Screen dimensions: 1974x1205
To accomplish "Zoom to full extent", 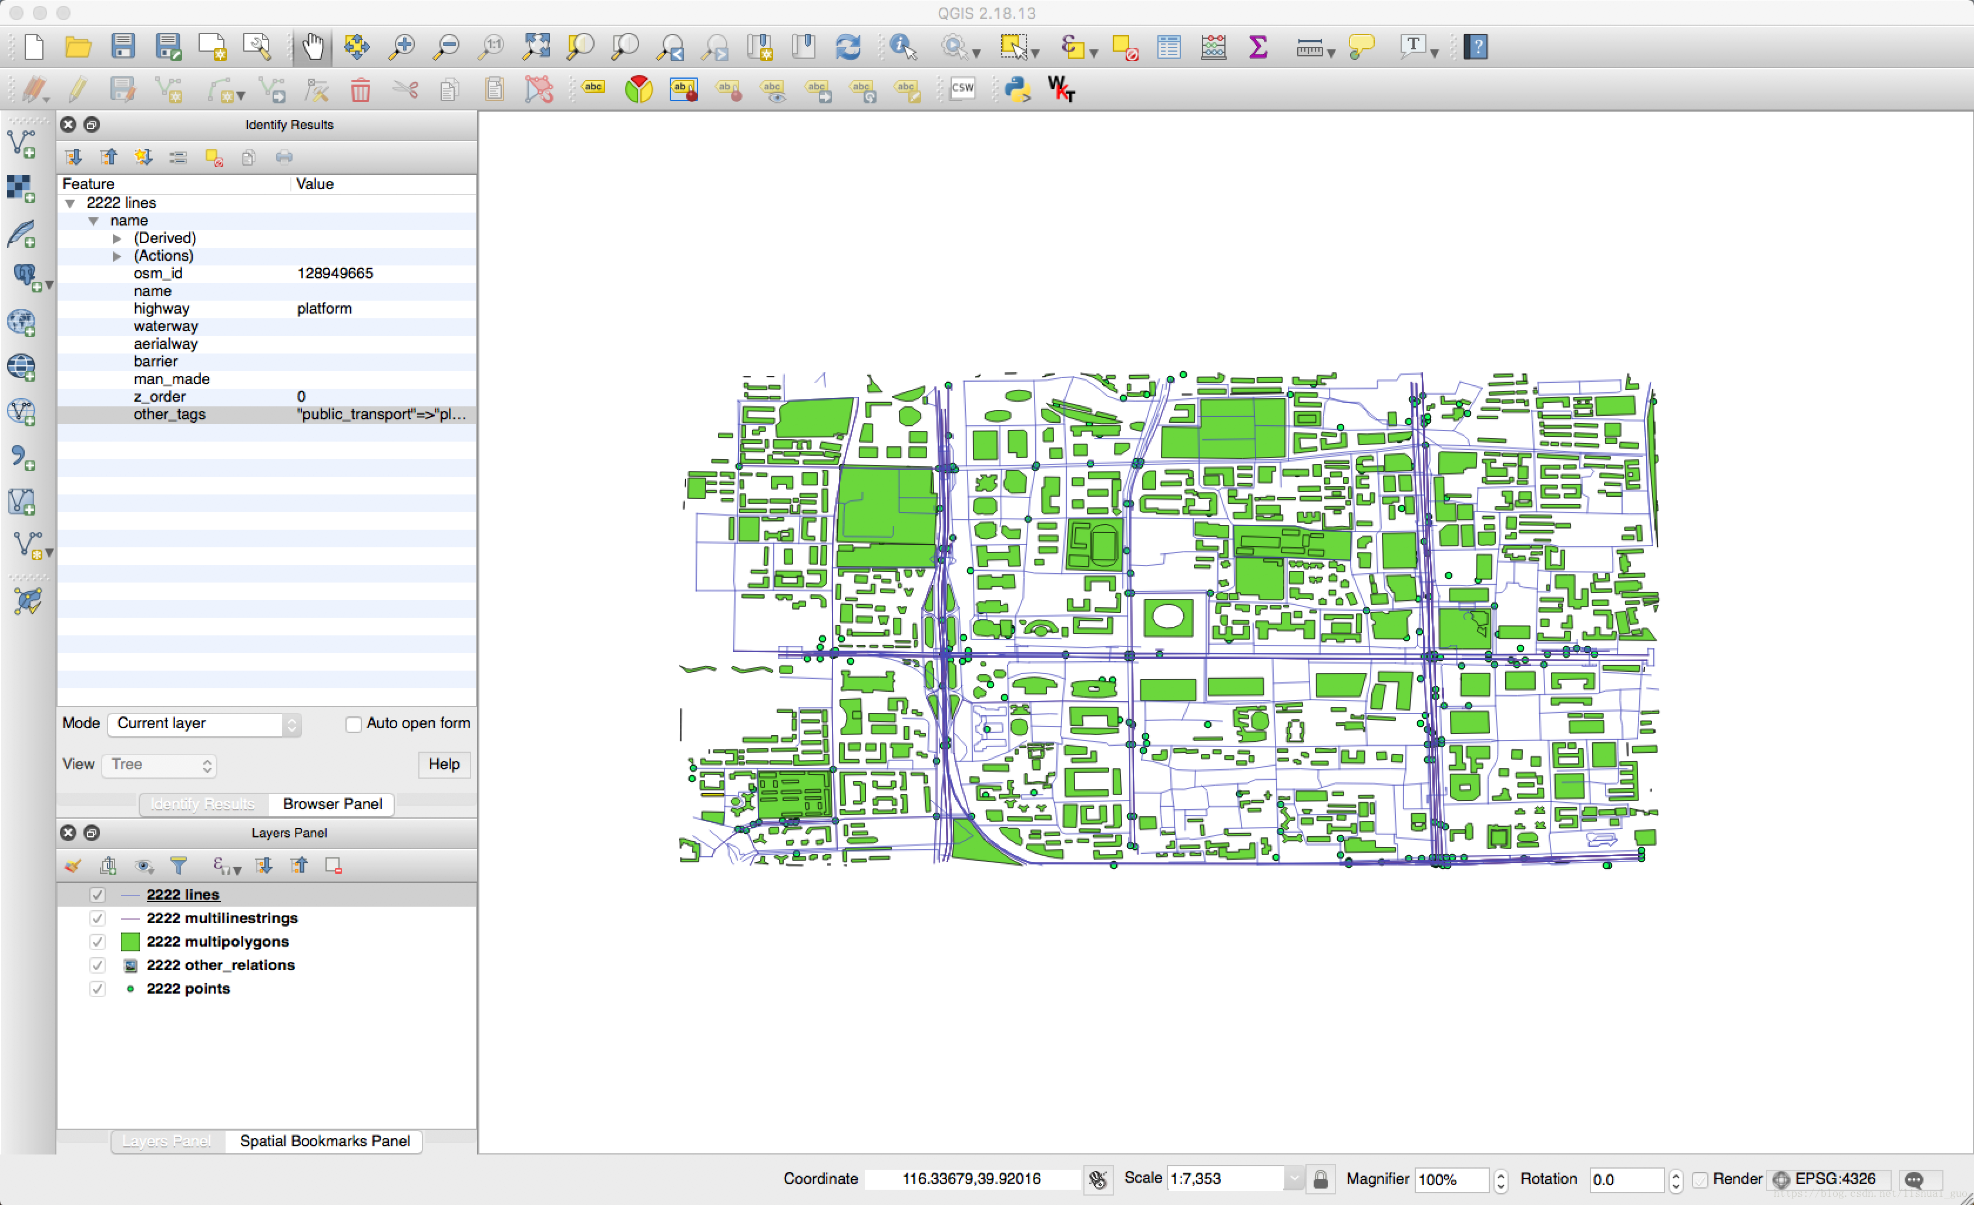I will click(536, 46).
